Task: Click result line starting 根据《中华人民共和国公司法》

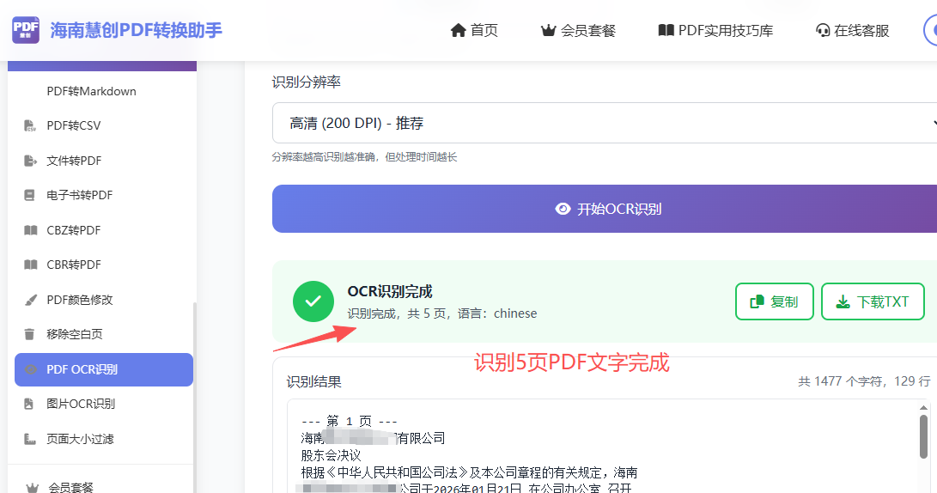Action: (x=469, y=472)
